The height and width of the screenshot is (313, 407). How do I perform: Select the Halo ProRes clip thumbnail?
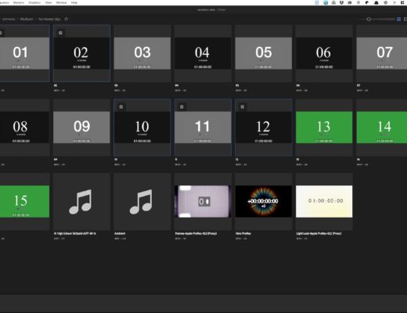tap(264, 201)
